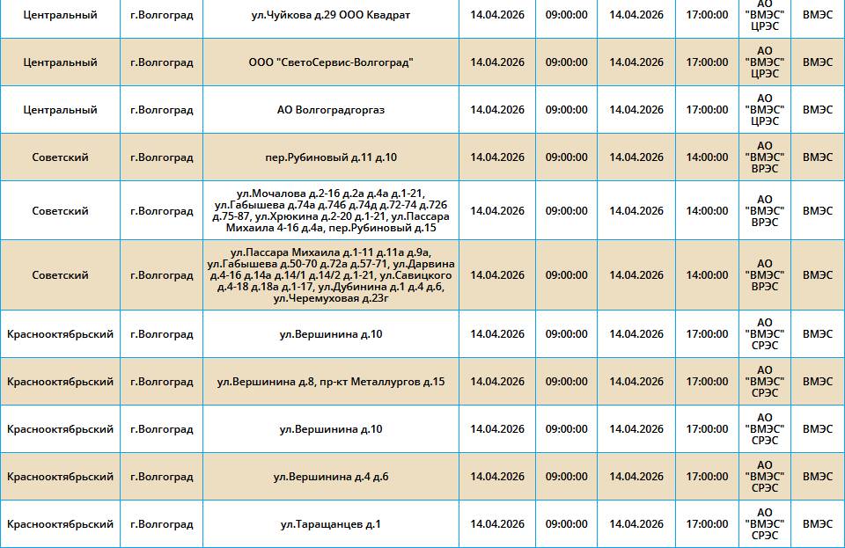Select 09:00:00 start time in the АО Волгоградгоргаз row
Viewport: 845px width, 548px height.
point(566,110)
